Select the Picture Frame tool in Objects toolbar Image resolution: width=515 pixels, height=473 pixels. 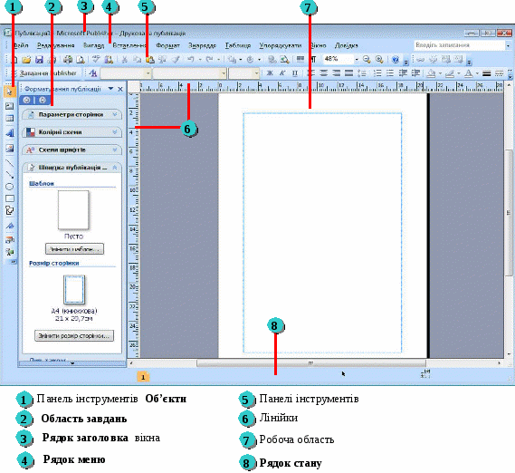tap(10, 149)
